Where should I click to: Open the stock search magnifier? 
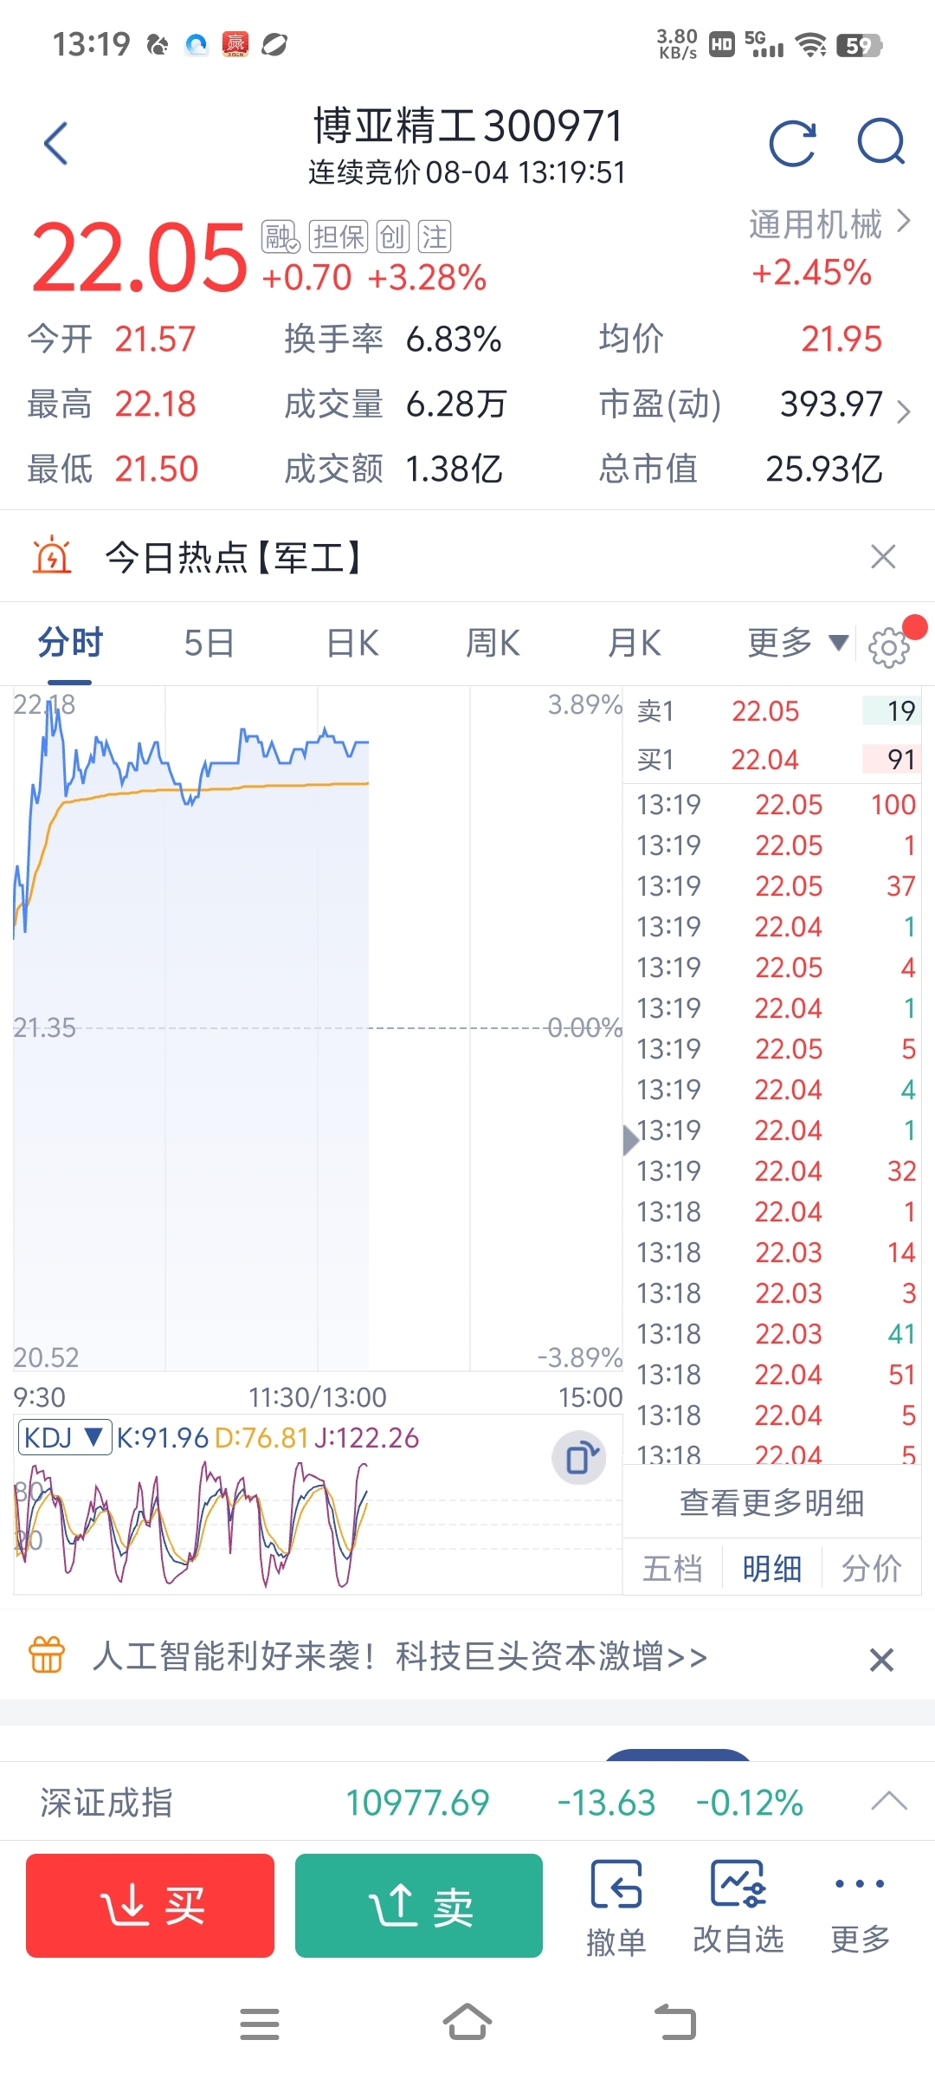(881, 141)
